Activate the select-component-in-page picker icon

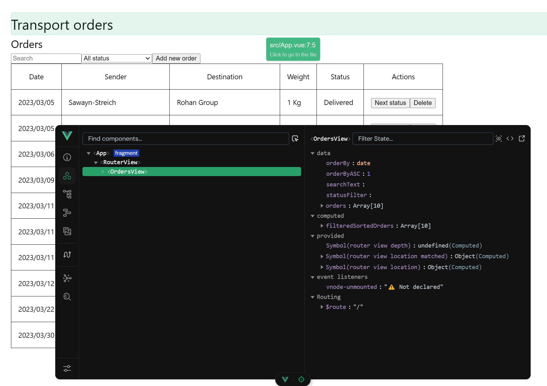tap(295, 138)
